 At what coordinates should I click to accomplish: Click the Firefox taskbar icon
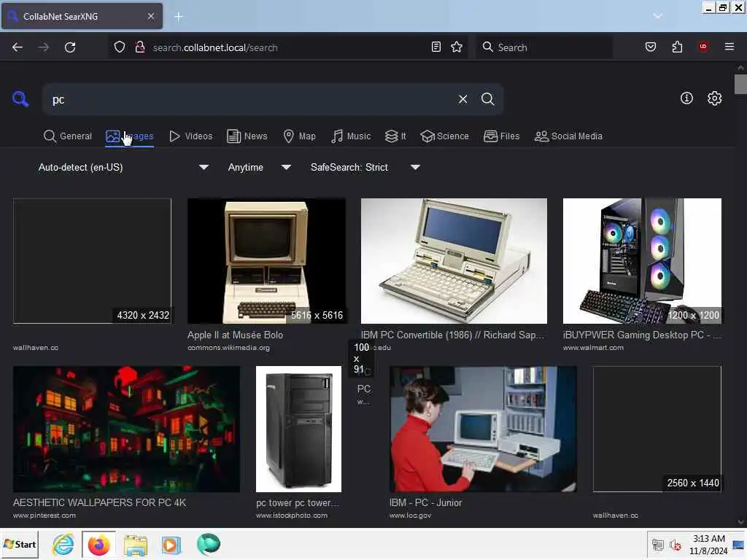point(98,544)
